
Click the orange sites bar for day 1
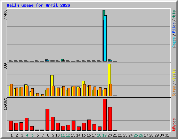click(11, 90)
